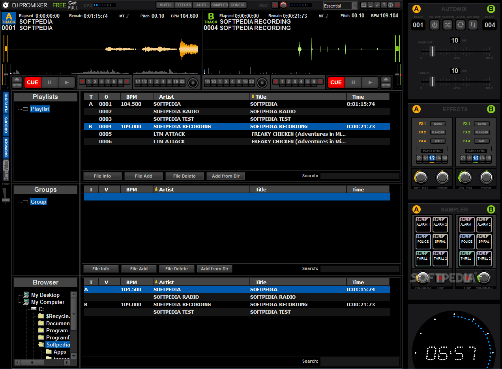Click File Add in the Playlists panel

(x=143, y=176)
